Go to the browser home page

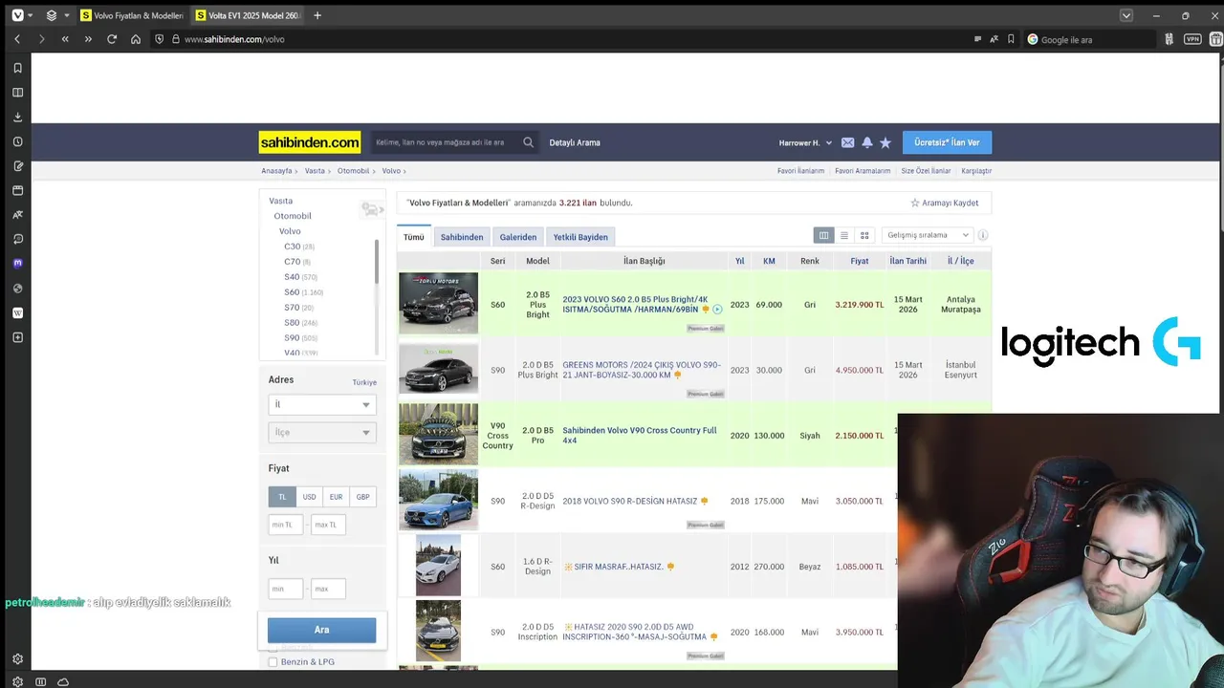(x=136, y=39)
